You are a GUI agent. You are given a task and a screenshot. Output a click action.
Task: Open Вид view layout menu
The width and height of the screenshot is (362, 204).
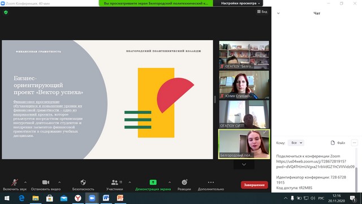pos(262,11)
